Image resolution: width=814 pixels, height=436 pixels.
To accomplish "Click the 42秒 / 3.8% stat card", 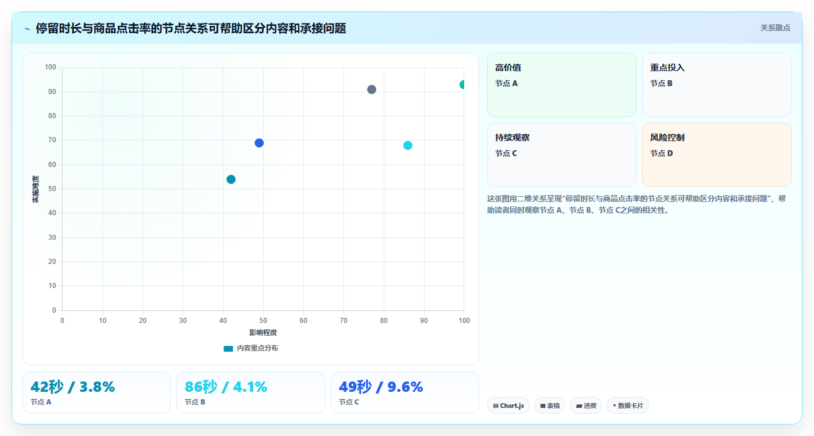I will pos(97,392).
